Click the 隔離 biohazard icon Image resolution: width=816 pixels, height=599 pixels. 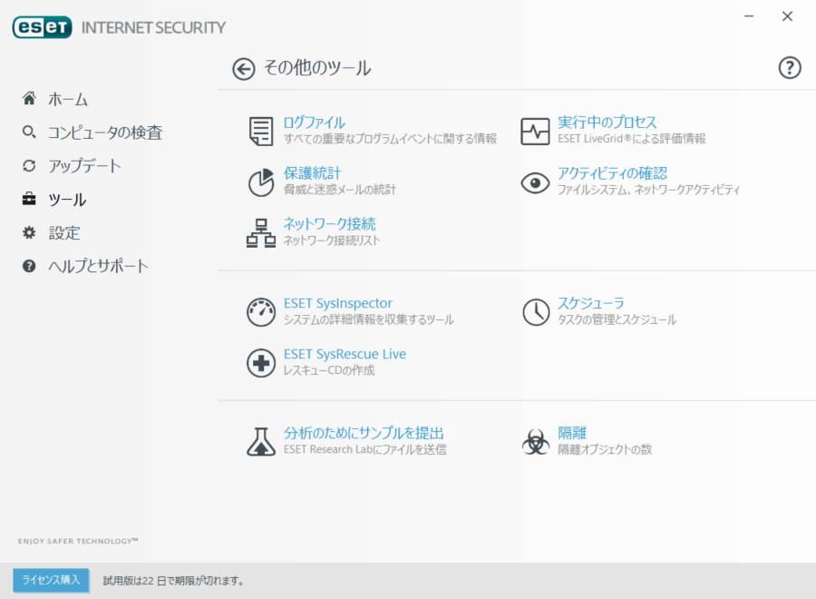pos(536,442)
